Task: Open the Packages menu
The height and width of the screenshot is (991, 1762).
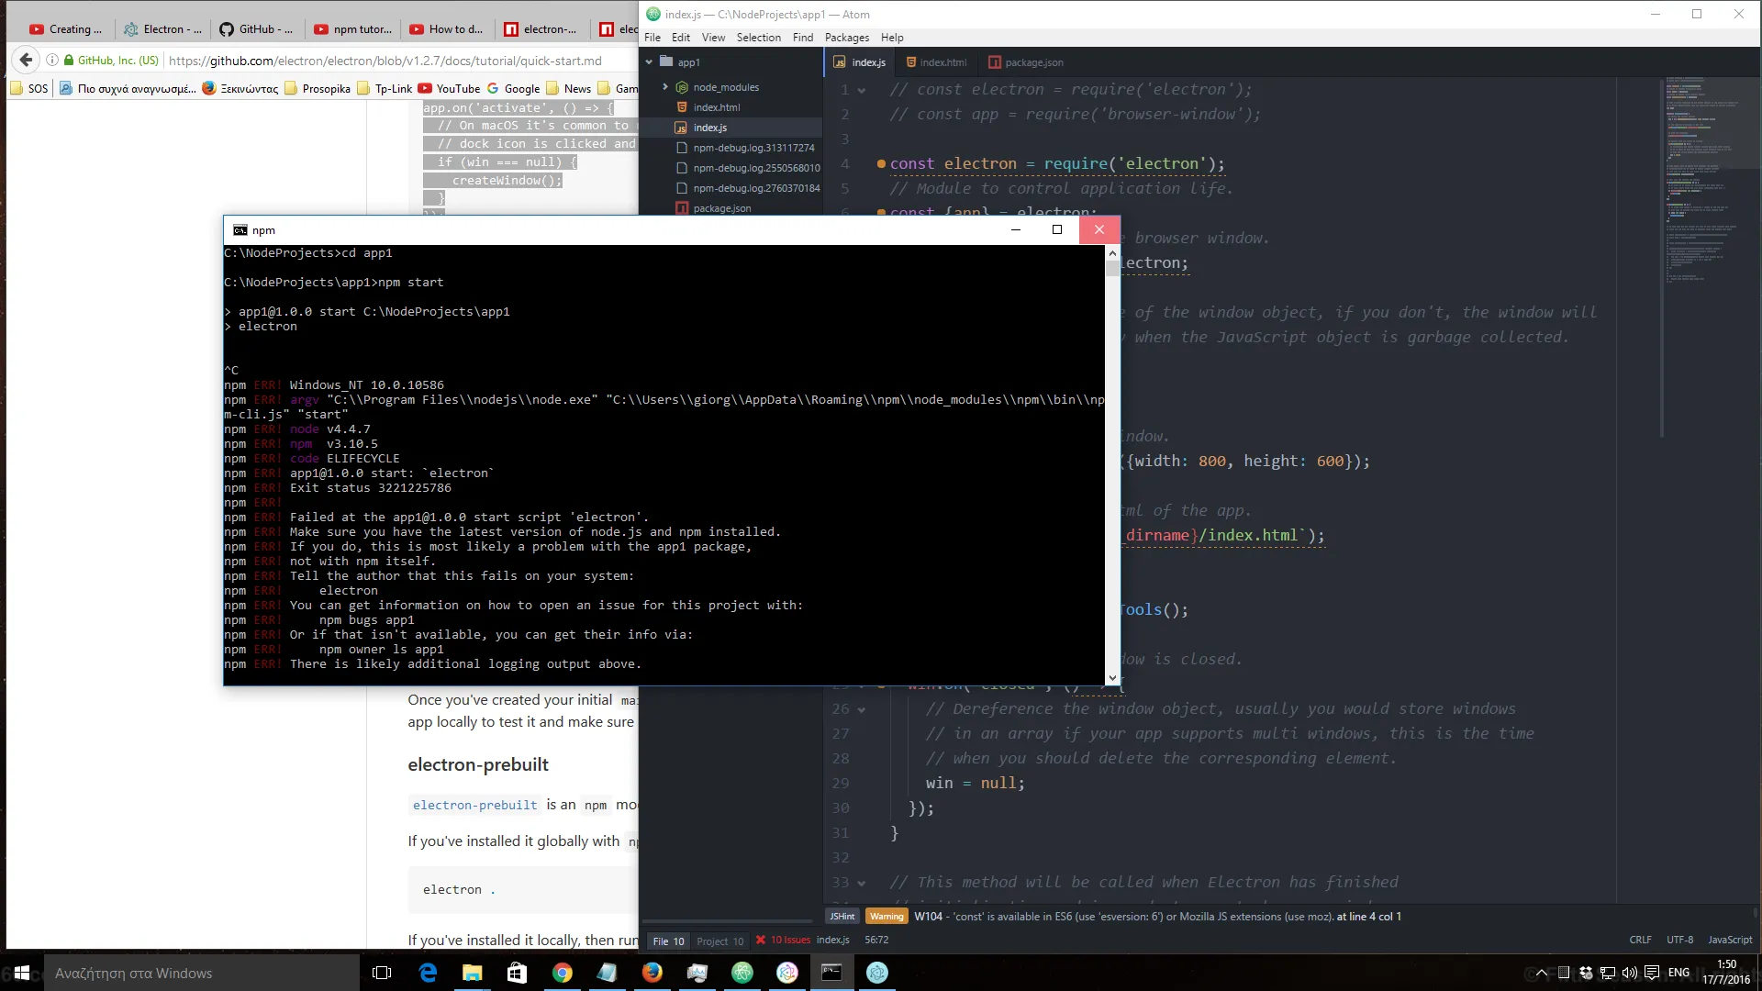Action: coord(846,38)
